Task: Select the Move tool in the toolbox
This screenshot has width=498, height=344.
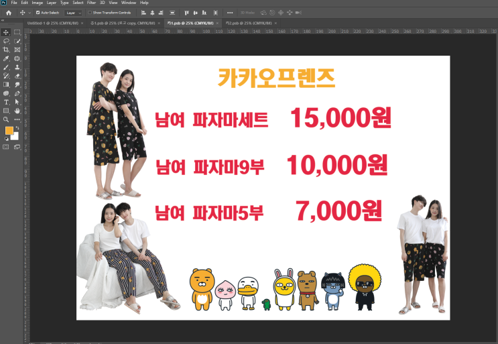Action: click(x=6, y=32)
